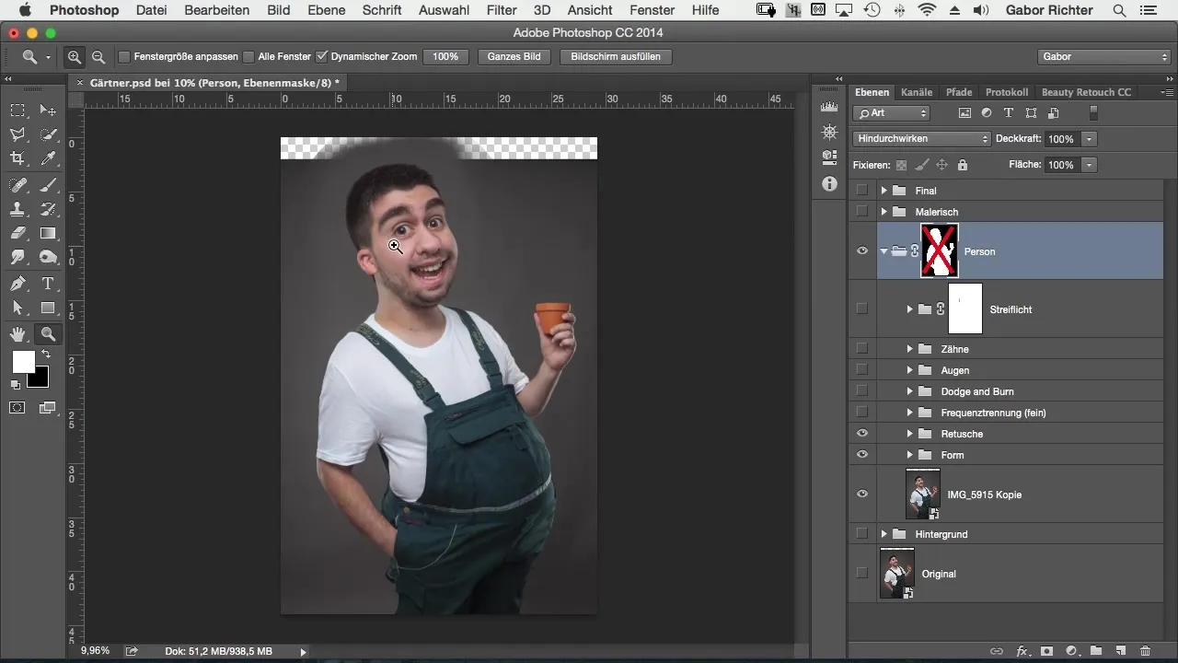This screenshot has height=663, width=1178.
Task: Select the Type tool
Action: [x=49, y=284]
